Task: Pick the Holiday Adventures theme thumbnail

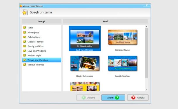Action: tap(85, 63)
